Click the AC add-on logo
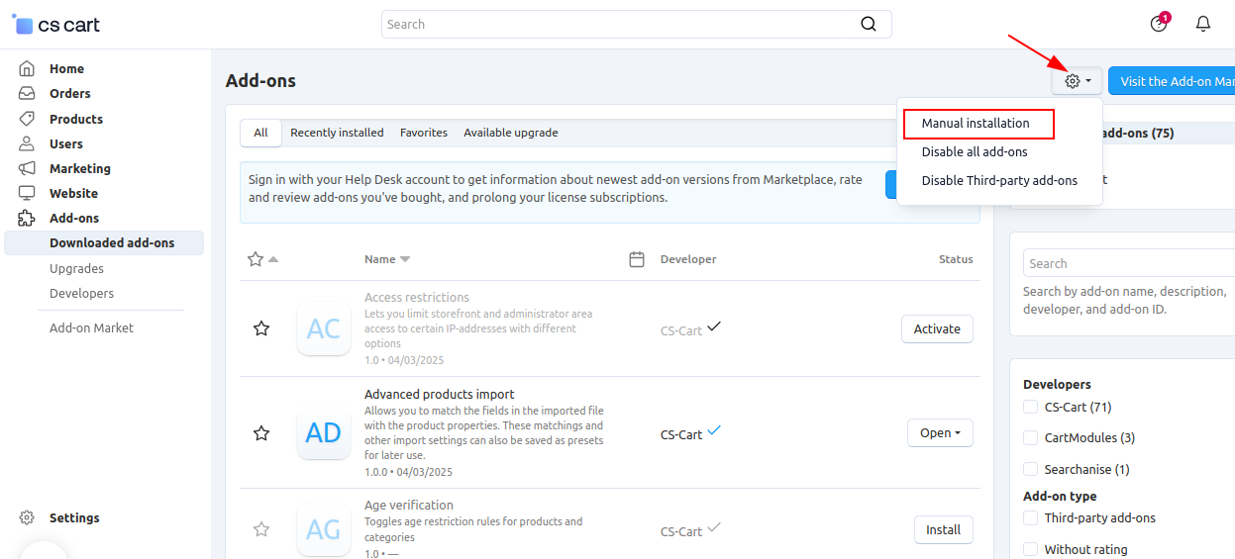This screenshot has width=1235, height=559. pyautogui.click(x=324, y=328)
